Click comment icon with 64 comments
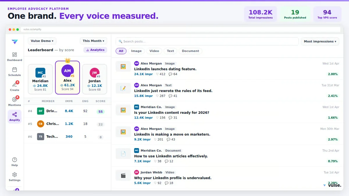The width and height of the screenshot is (349, 196). (170, 74)
